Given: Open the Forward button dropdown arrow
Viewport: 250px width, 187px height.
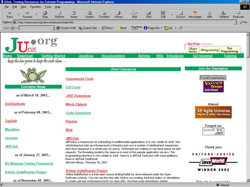Looking at the screenshot, I should (36, 15).
